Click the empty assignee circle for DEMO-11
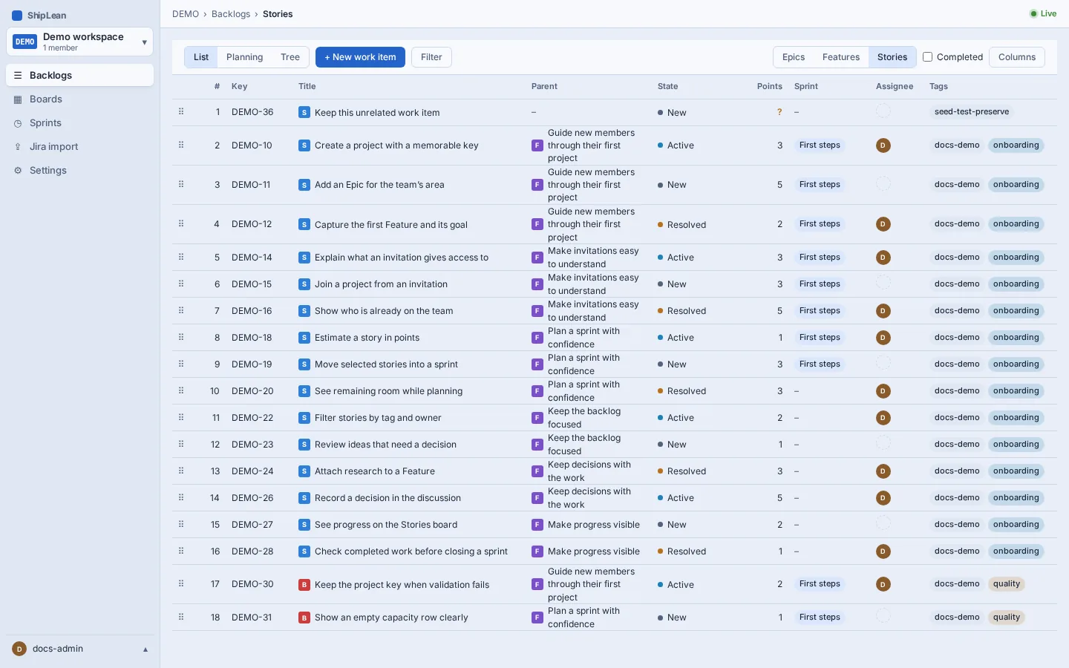Screen dimensions: 1069x668 coord(883,183)
